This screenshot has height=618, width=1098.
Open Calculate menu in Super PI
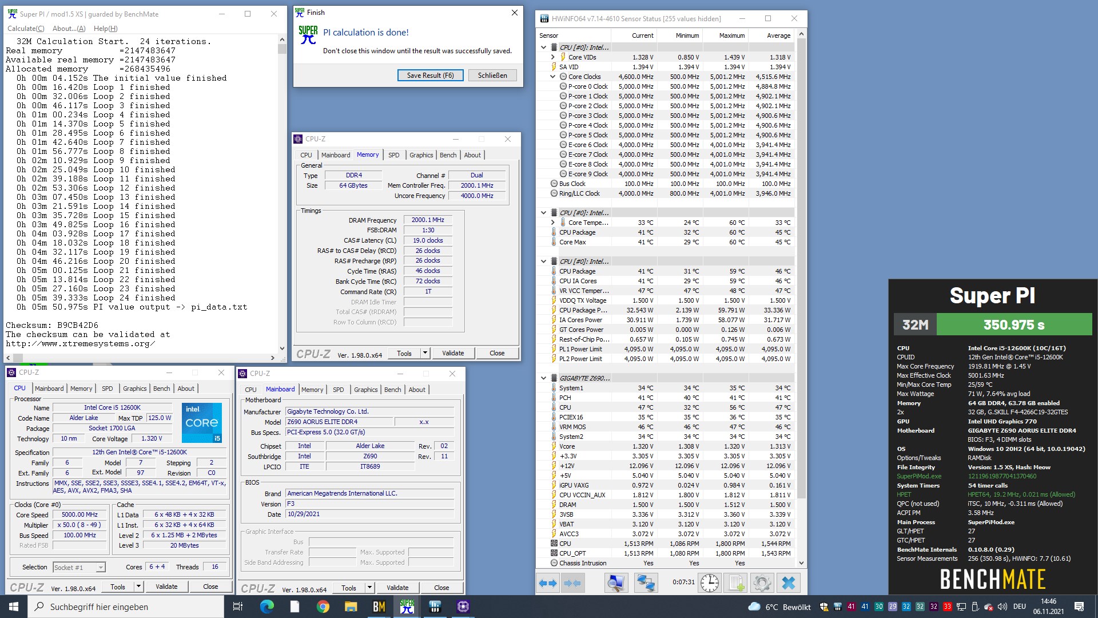coord(26,29)
